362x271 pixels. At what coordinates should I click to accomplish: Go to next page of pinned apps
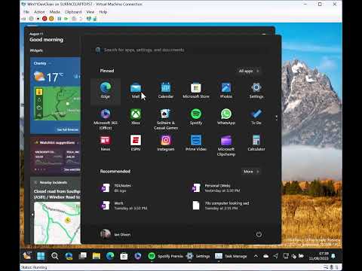pos(276,120)
